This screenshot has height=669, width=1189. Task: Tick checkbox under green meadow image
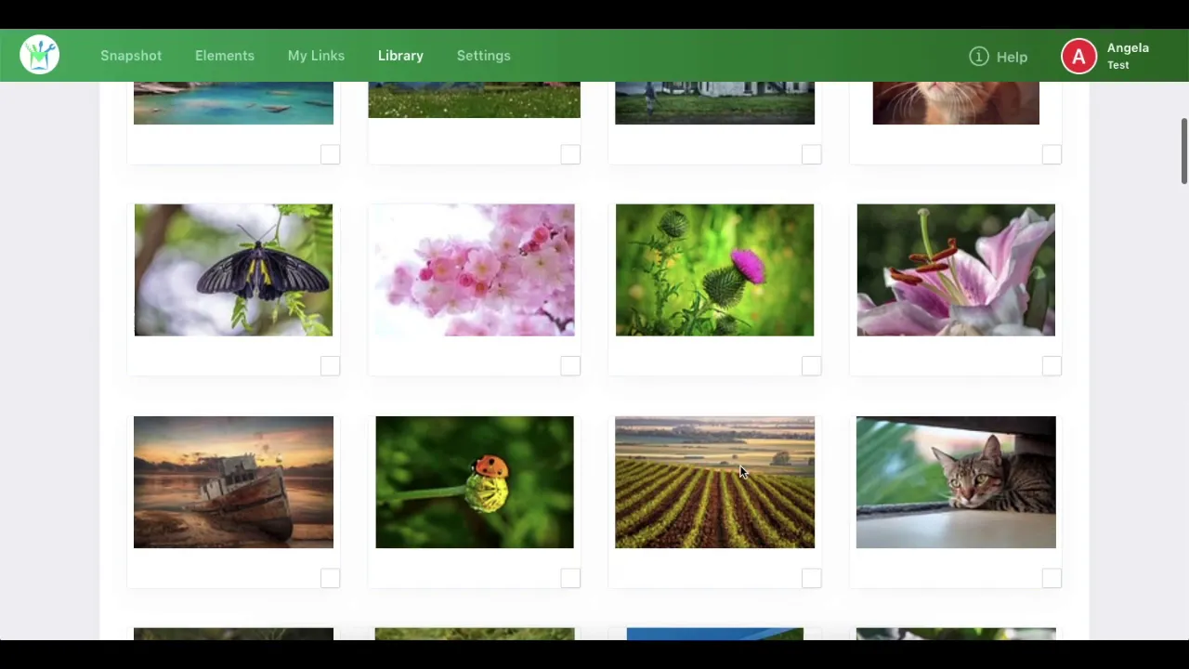(570, 154)
